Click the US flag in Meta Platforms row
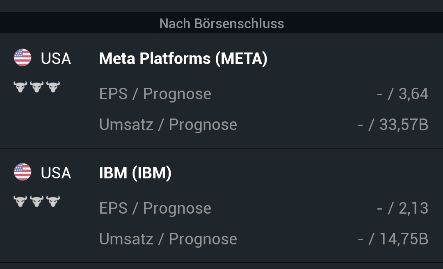This screenshot has height=269, width=443. tap(23, 58)
